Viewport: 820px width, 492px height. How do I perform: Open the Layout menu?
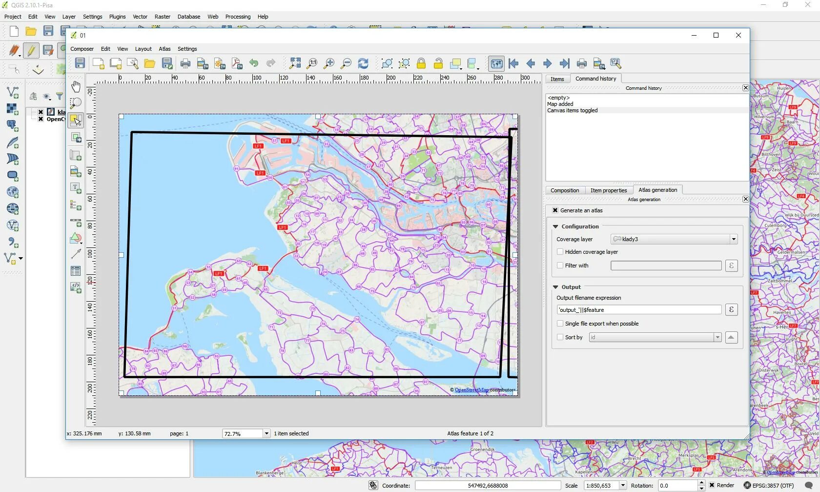[143, 49]
